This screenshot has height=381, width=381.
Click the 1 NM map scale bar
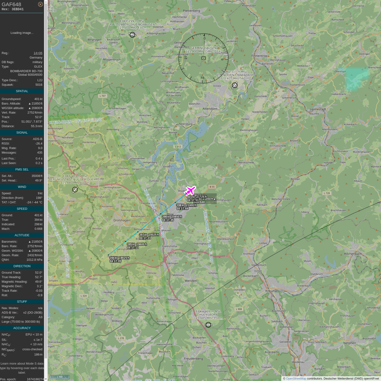tap(60, 377)
